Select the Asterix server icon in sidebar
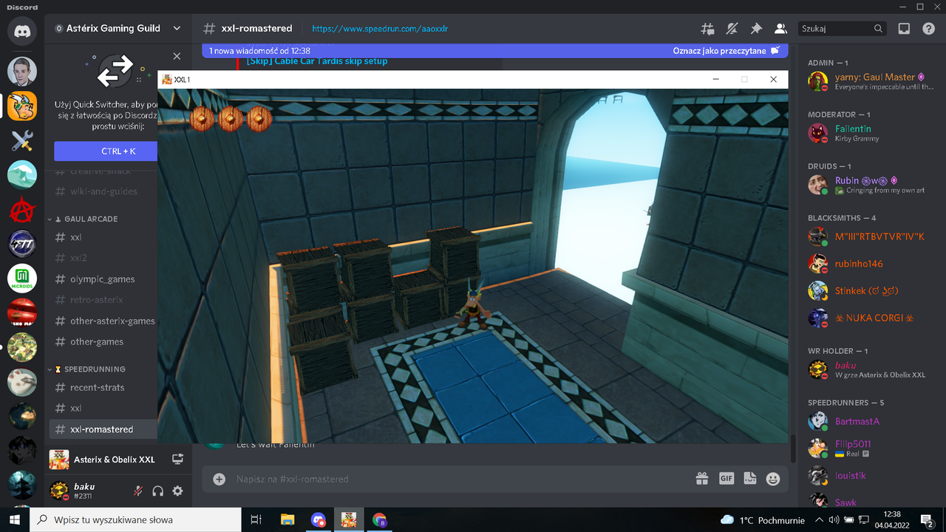This screenshot has height=532, width=946. click(22, 106)
